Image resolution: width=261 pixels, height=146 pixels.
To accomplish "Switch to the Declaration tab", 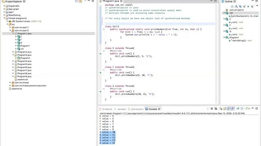I will (136, 109).
